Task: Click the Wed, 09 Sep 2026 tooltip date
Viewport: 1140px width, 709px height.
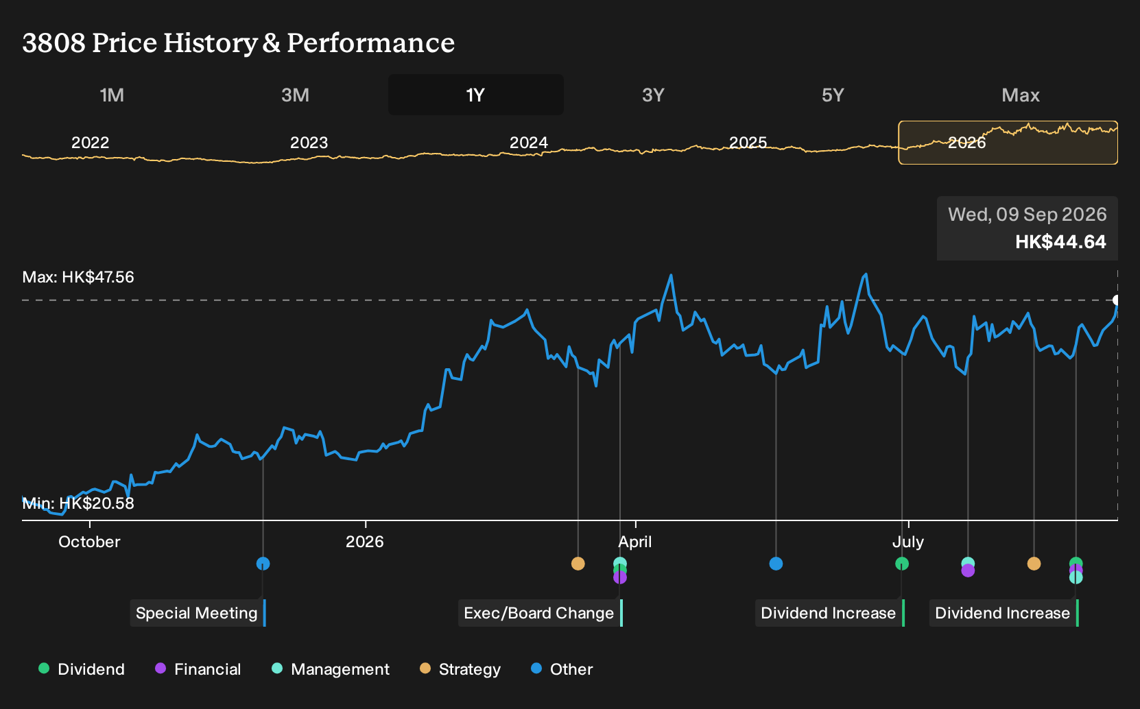Action: click(x=1028, y=215)
